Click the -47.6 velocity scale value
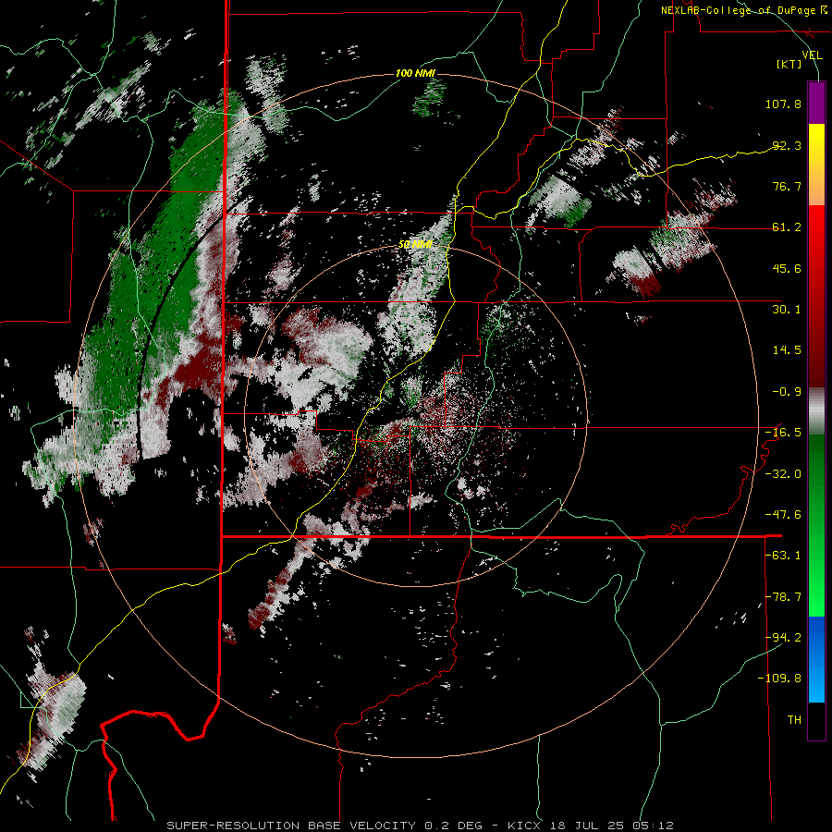Image resolution: width=832 pixels, height=832 pixels. click(x=783, y=515)
